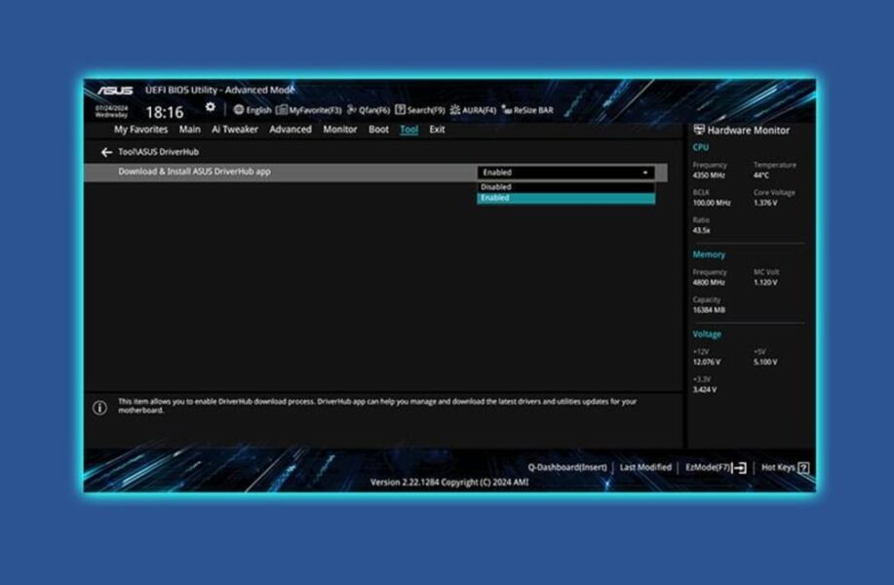Viewport: 894px width, 585px height.
Task: Click the 4800 MHz memory frequency value
Action: 709,283
